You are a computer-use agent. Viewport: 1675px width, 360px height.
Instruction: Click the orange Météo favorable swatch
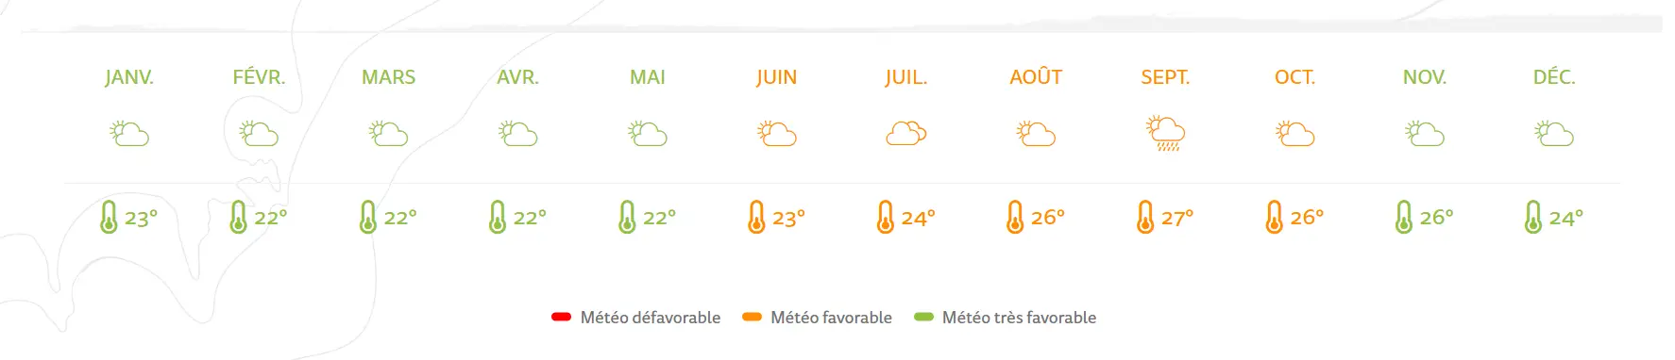click(752, 317)
